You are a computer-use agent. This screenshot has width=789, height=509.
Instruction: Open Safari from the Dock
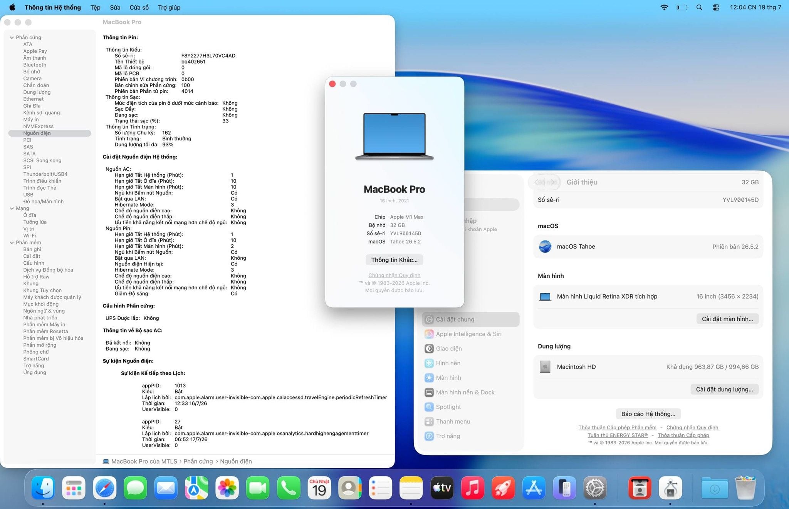tap(104, 487)
